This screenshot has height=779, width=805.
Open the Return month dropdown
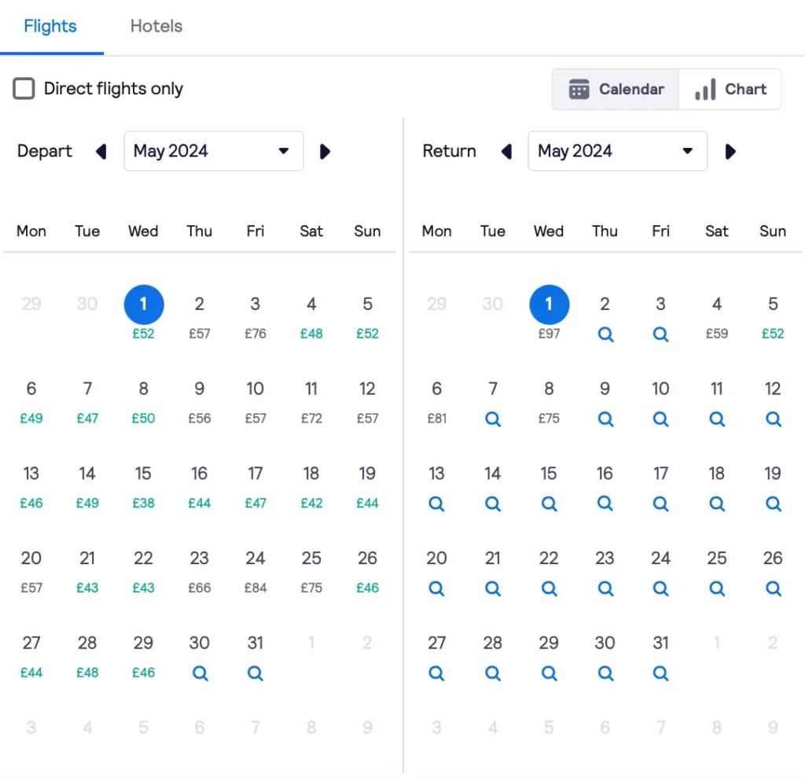(x=618, y=150)
